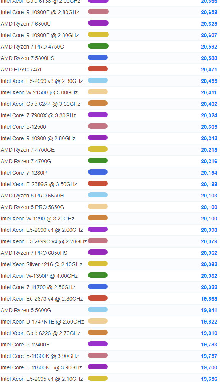Click score 19,757 for Core i5-11600K

[x=209, y=356]
